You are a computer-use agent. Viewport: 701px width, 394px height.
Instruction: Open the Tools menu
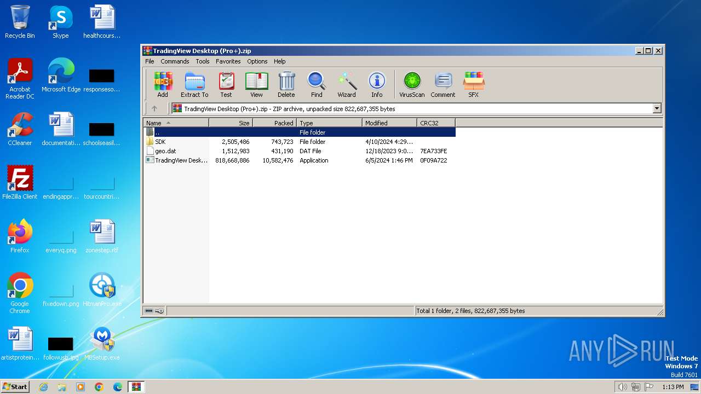[203, 61]
